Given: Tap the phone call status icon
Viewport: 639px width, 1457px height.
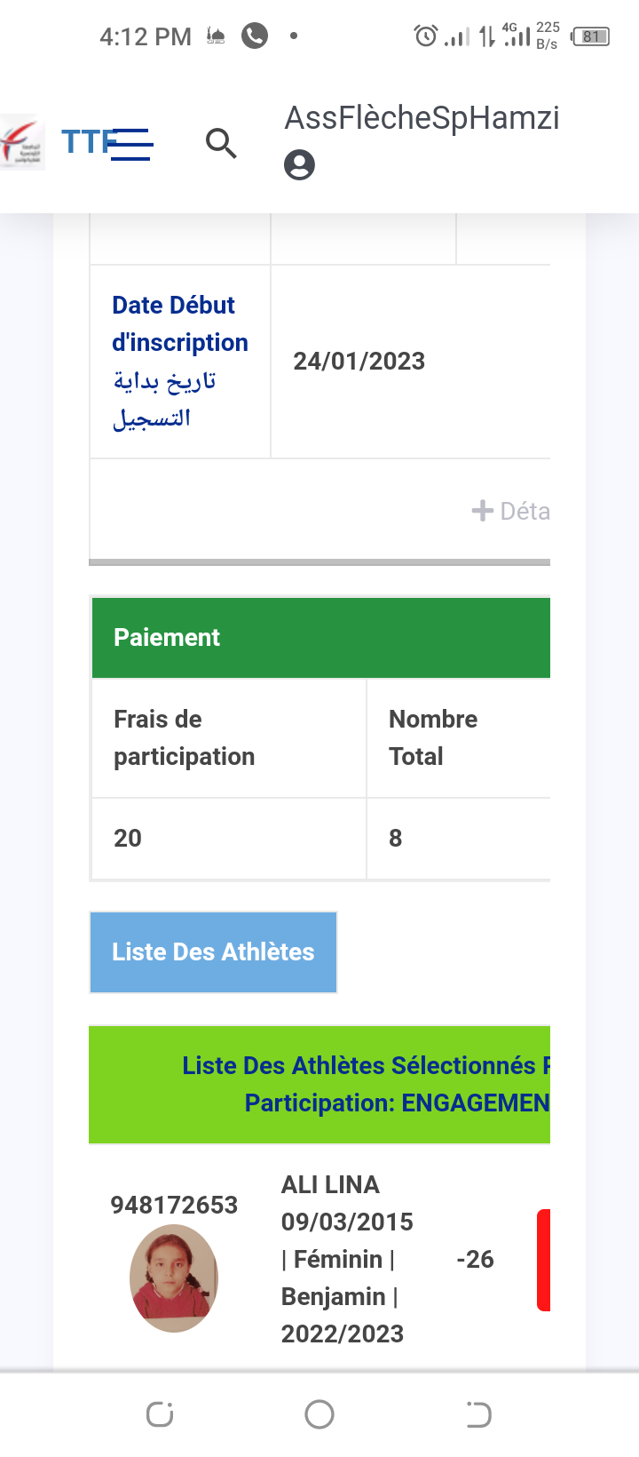Looking at the screenshot, I should pyautogui.click(x=255, y=36).
